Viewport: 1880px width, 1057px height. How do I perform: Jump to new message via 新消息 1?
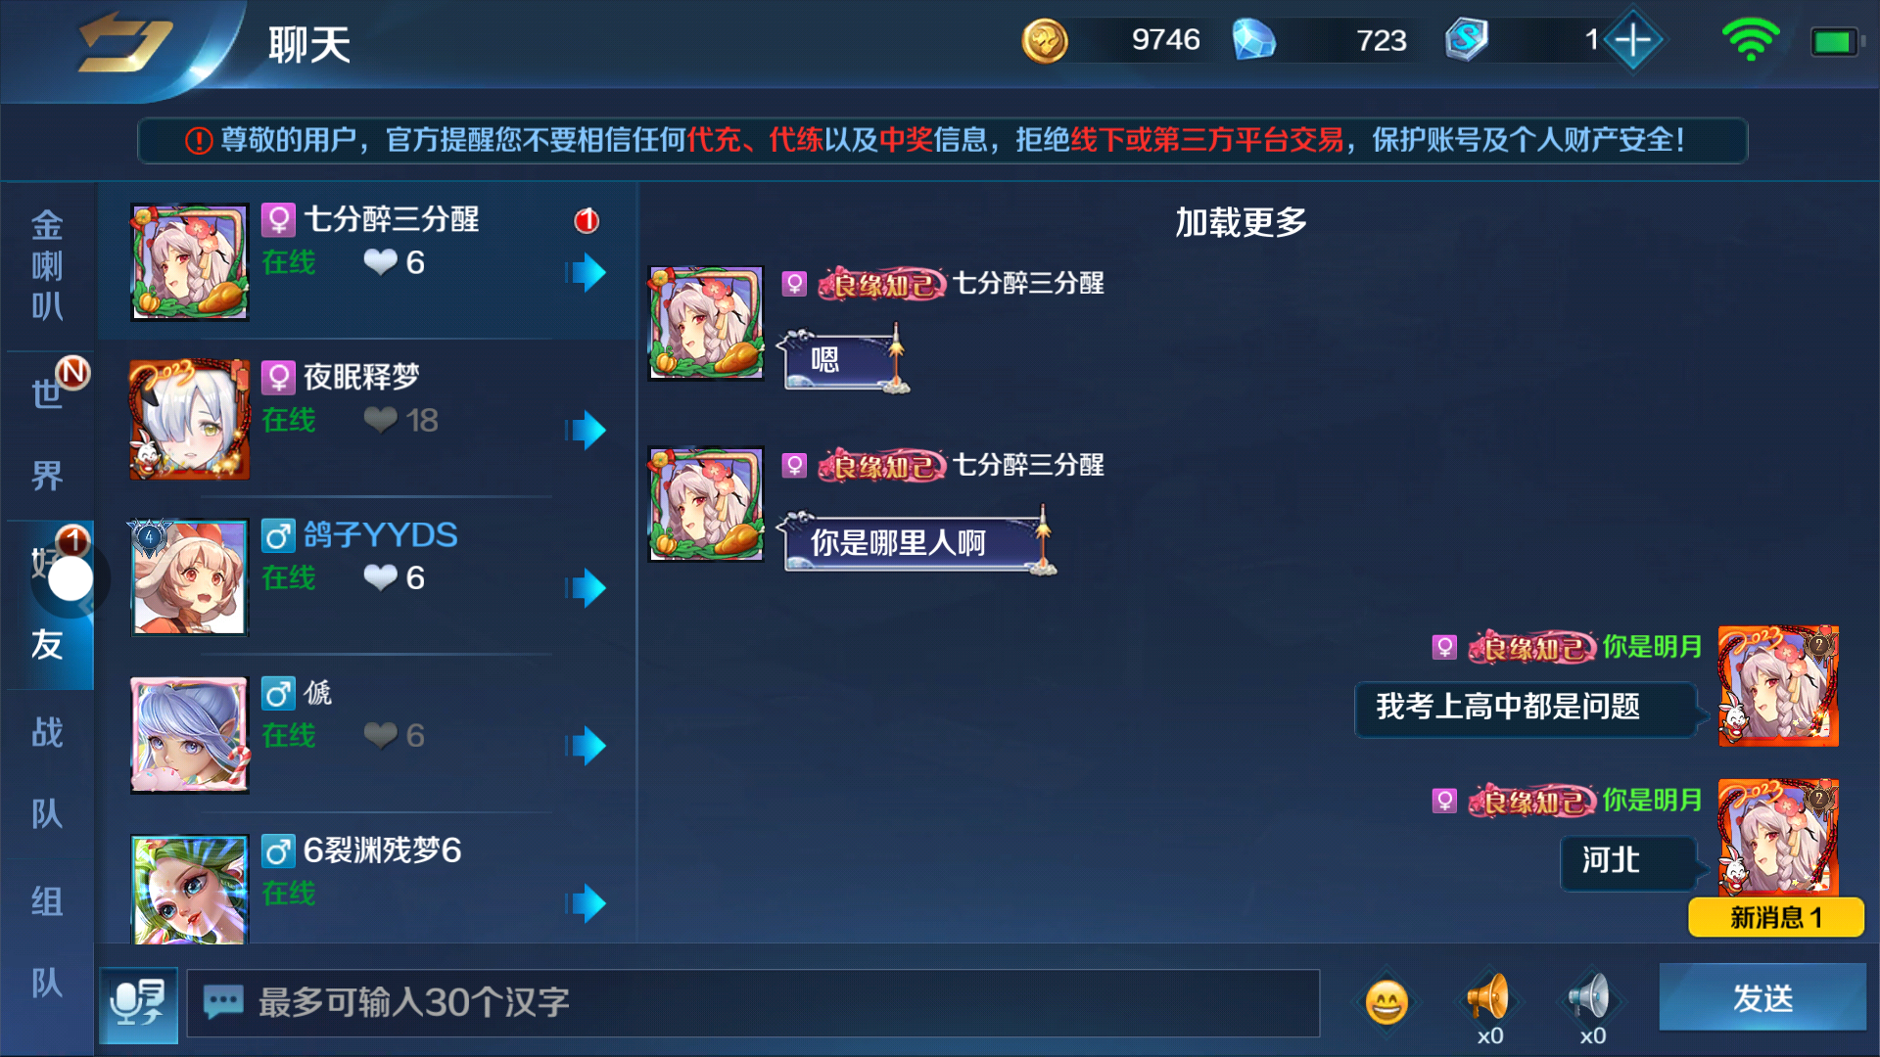1775,917
